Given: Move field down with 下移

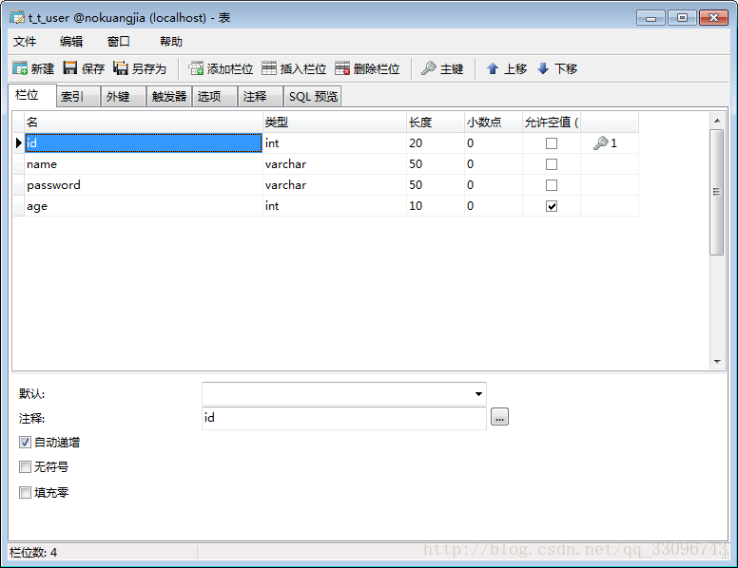Looking at the screenshot, I should [556, 68].
